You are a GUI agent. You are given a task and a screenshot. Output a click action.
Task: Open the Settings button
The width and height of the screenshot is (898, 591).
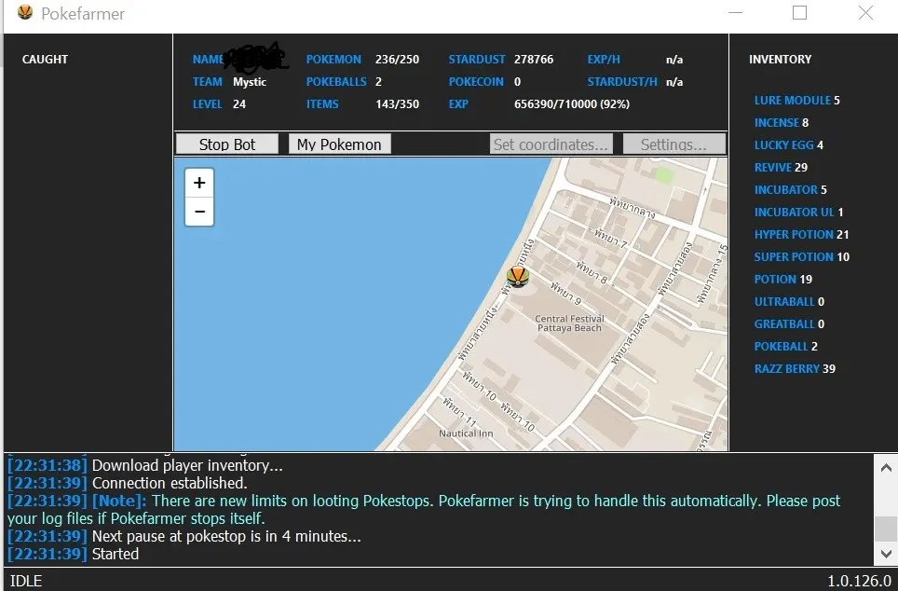click(673, 144)
